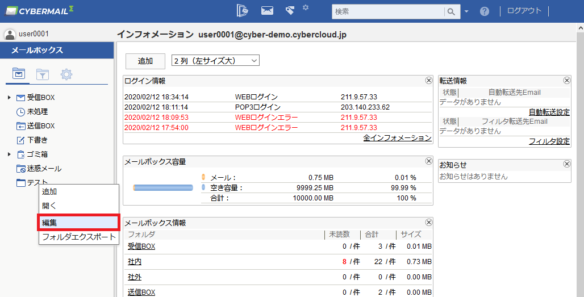Image resolution: width=584 pixels, height=297 pixels.
Task: Click the POP3ログイン entry text
Action: click(258, 107)
